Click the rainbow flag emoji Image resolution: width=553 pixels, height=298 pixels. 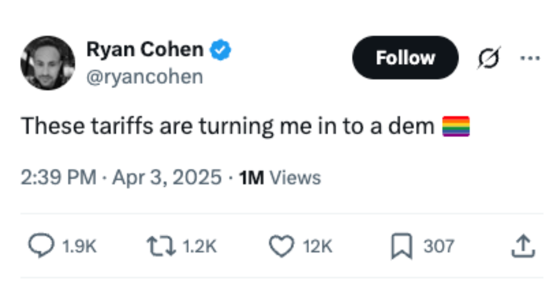(x=456, y=126)
